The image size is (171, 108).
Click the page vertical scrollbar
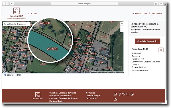pos(166,53)
